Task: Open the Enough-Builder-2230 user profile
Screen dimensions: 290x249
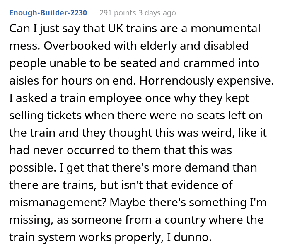Action: coord(48,12)
